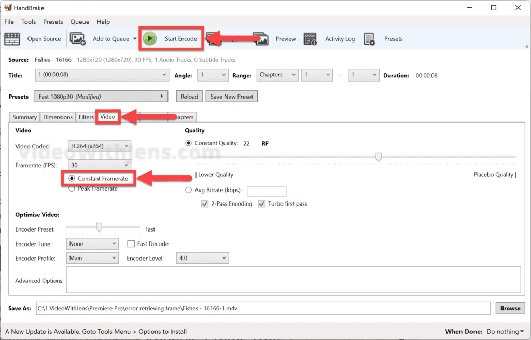Click the Open Source clapperboard icon

coord(12,39)
